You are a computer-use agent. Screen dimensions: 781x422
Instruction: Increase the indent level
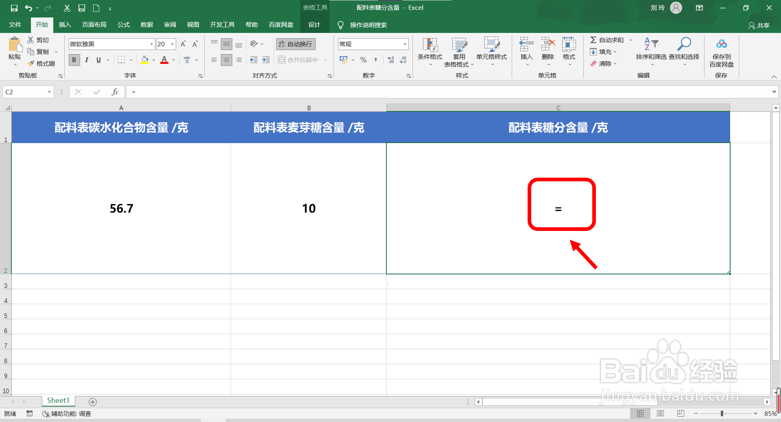tap(266, 60)
